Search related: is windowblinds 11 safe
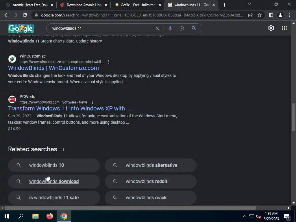296x222 pixels. pos(54,198)
